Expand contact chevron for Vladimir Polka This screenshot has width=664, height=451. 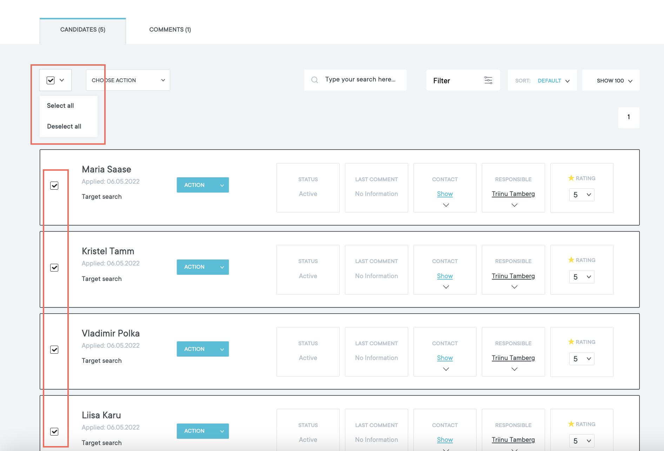pos(446,369)
